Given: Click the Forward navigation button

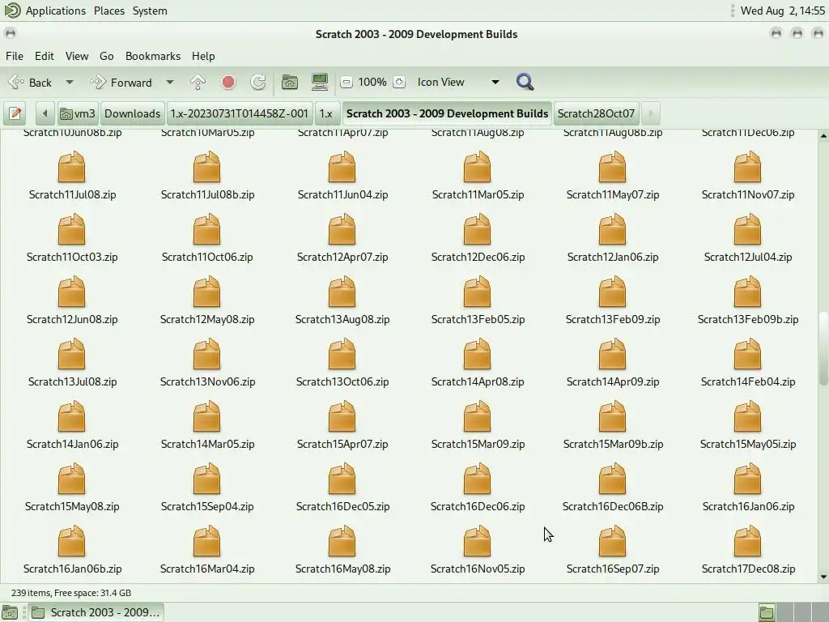Looking at the screenshot, I should tap(121, 83).
